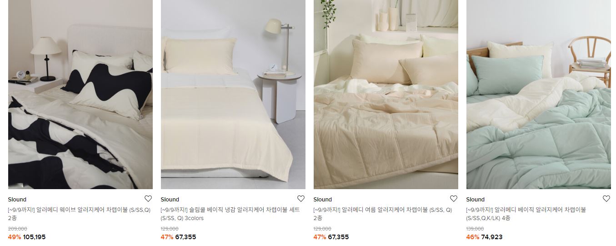
Task: Click Slound brand above 베이직 4종 item
Action: click(x=476, y=200)
